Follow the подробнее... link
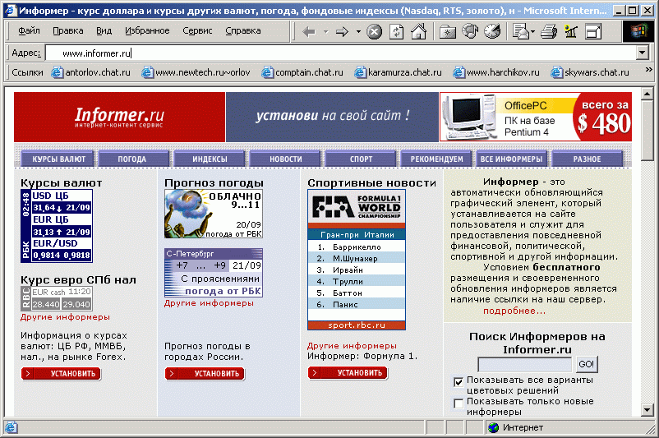 click(514, 311)
